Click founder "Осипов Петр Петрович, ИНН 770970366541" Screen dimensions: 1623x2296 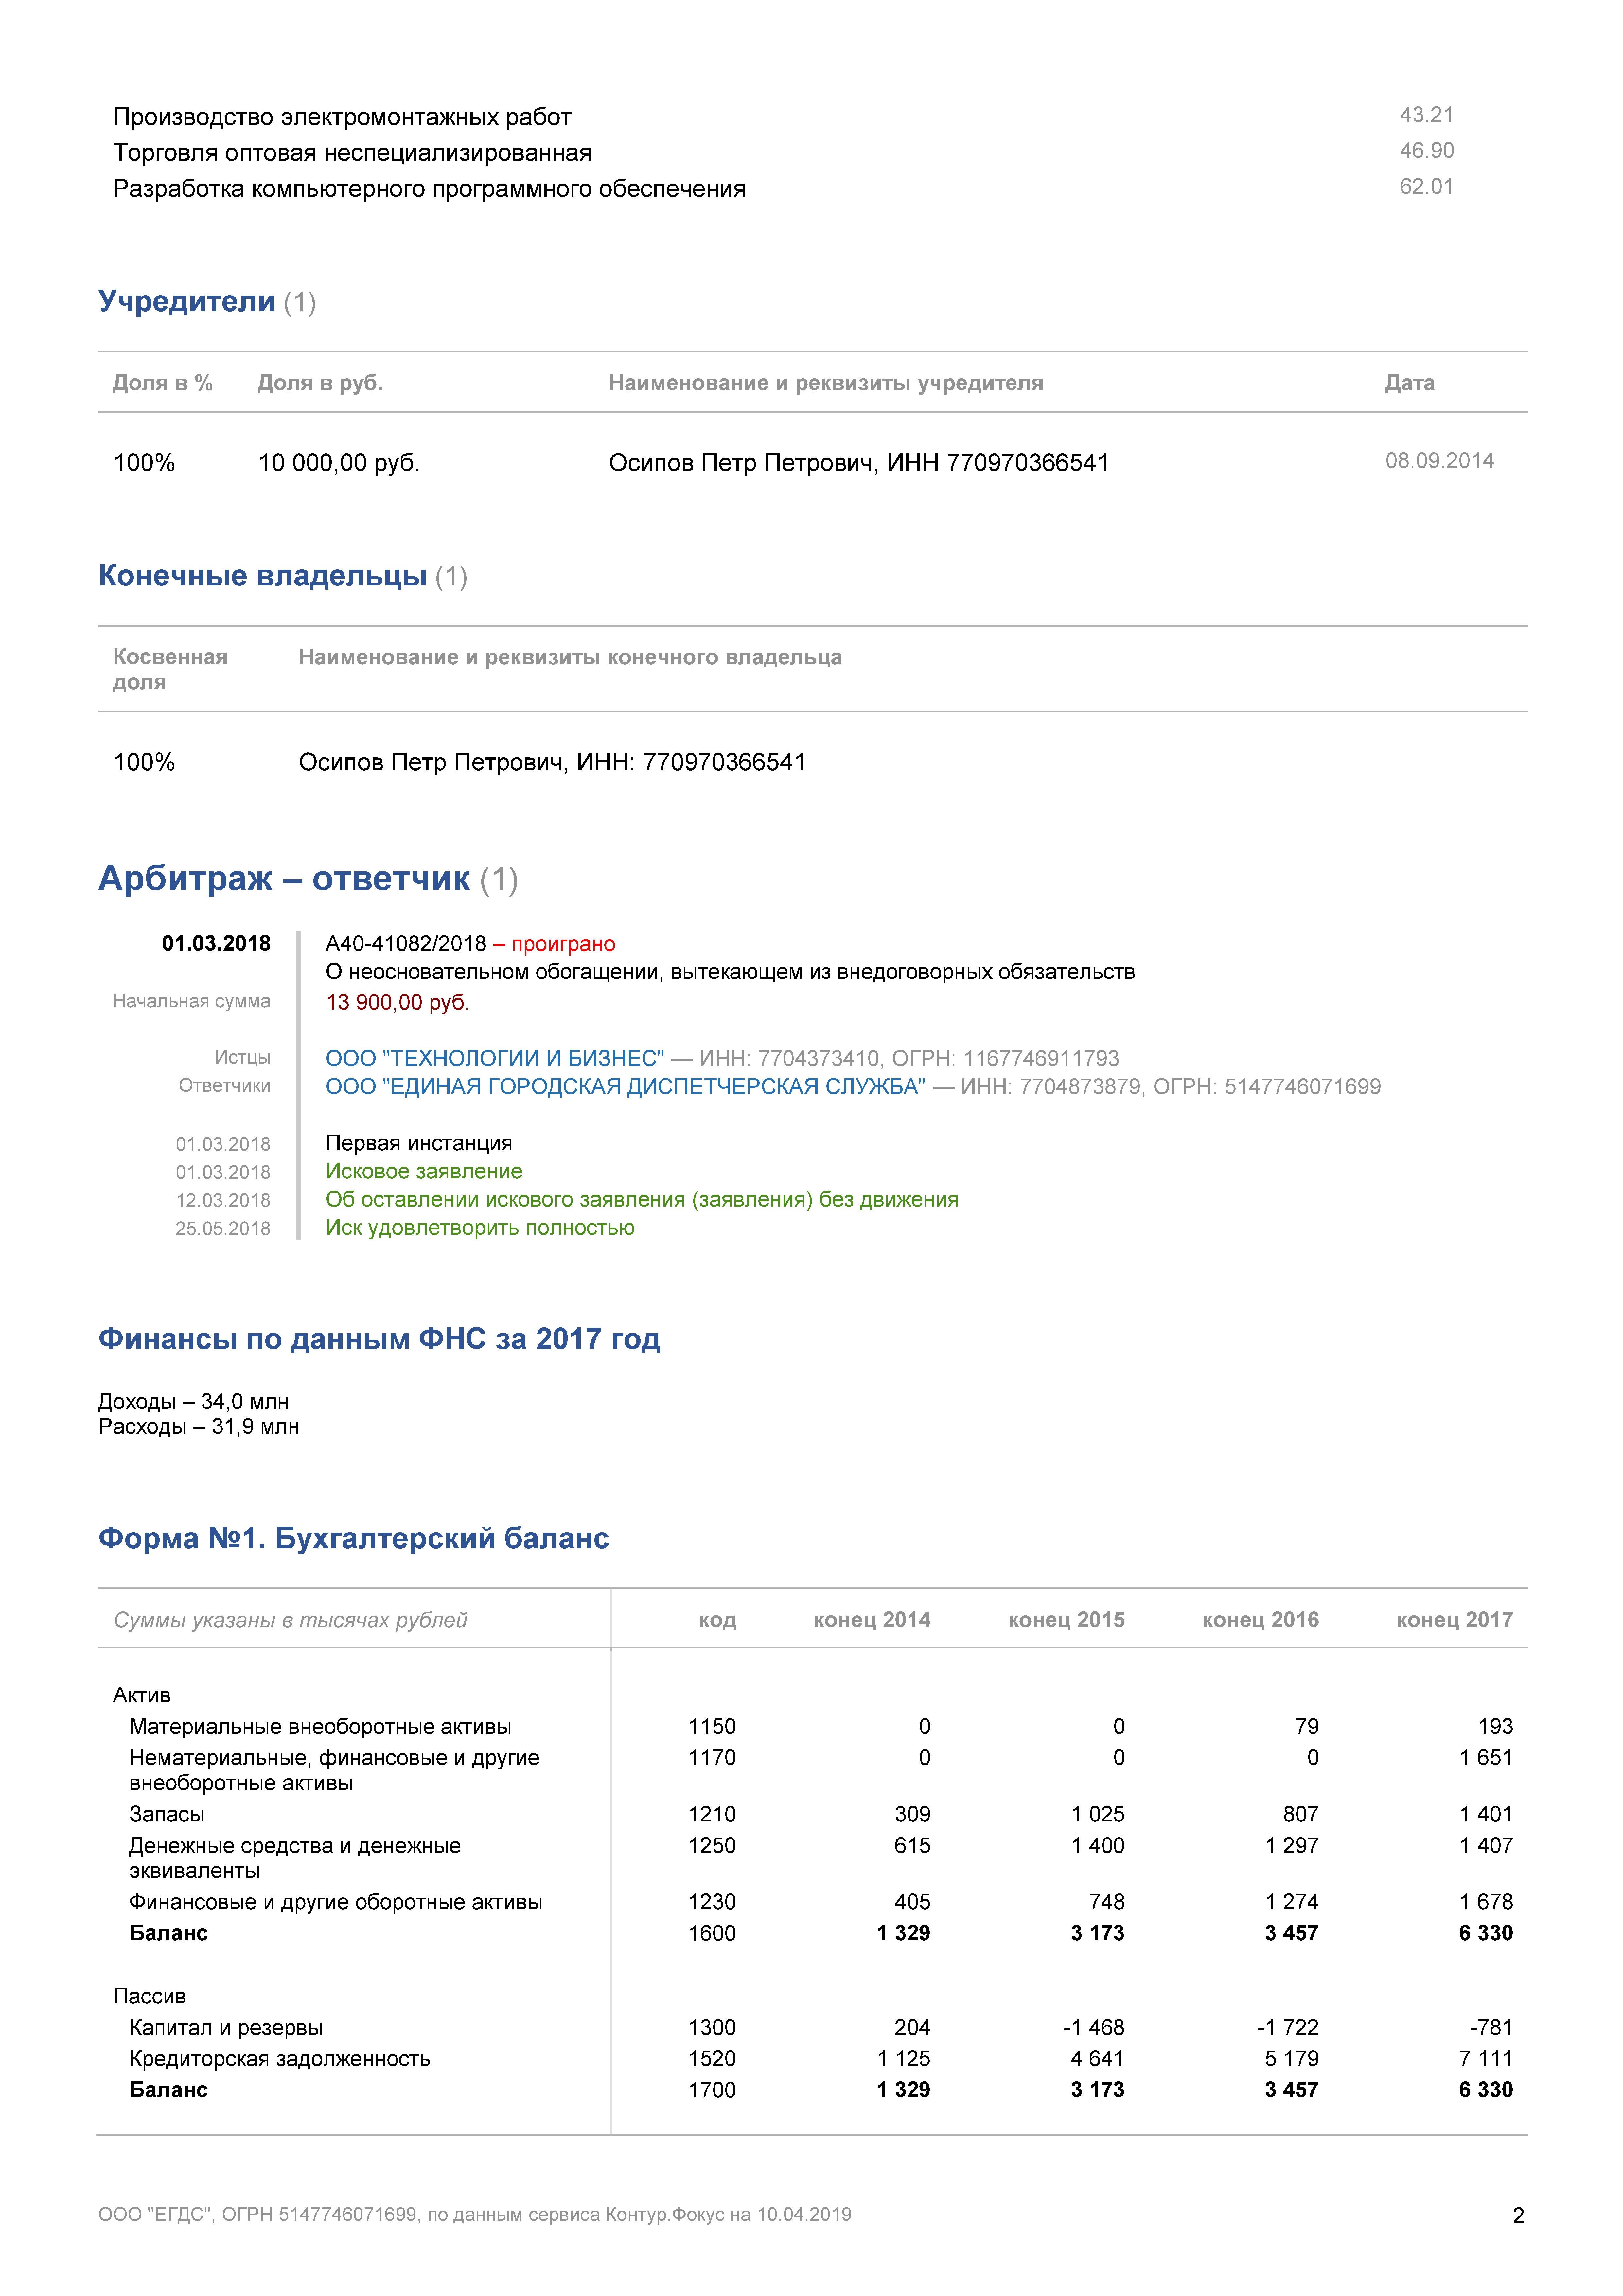coord(859,463)
